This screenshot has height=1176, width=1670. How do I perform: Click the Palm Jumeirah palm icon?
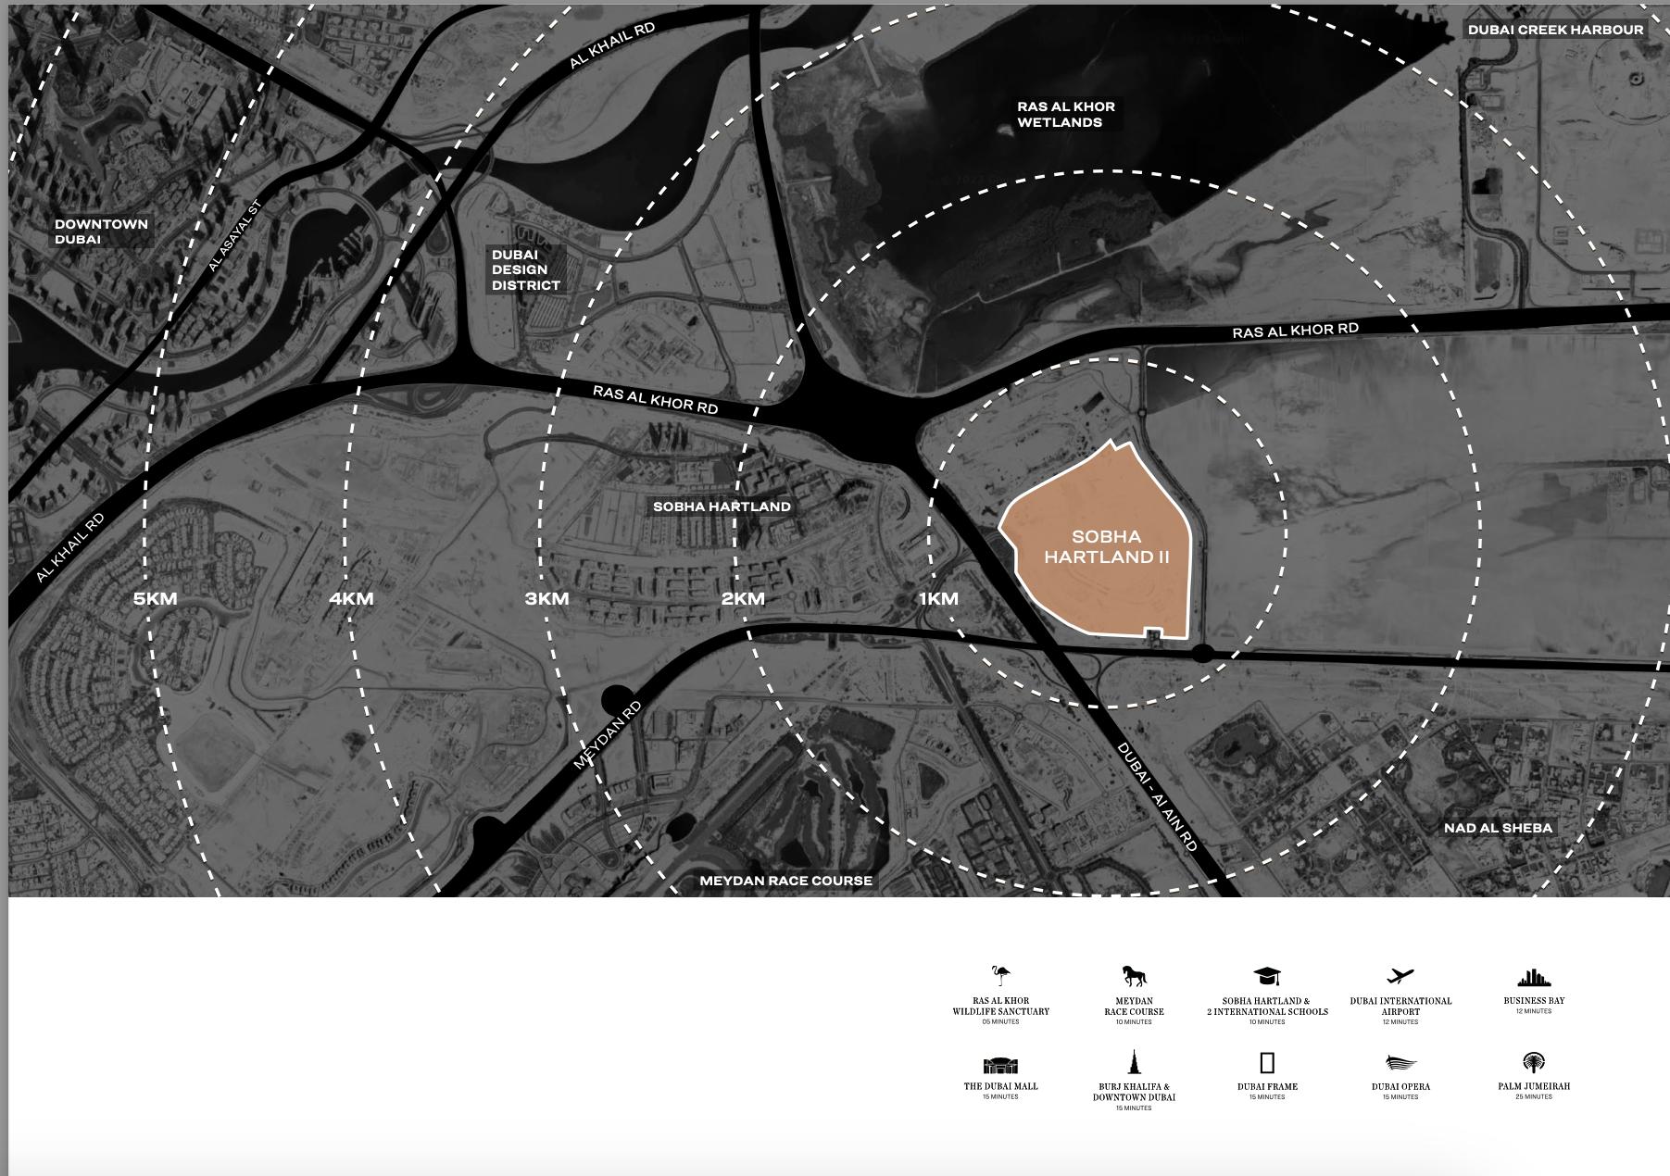pyautogui.click(x=1534, y=1062)
